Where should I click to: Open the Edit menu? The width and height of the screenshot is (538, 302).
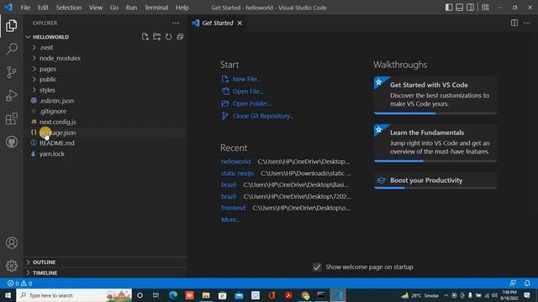[x=43, y=8]
